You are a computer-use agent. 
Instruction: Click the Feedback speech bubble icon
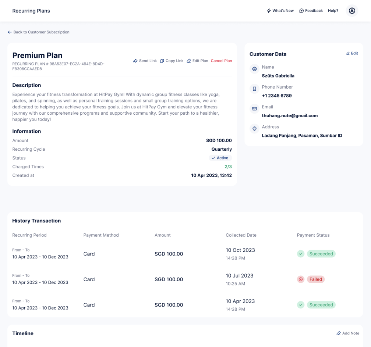(300, 10)
